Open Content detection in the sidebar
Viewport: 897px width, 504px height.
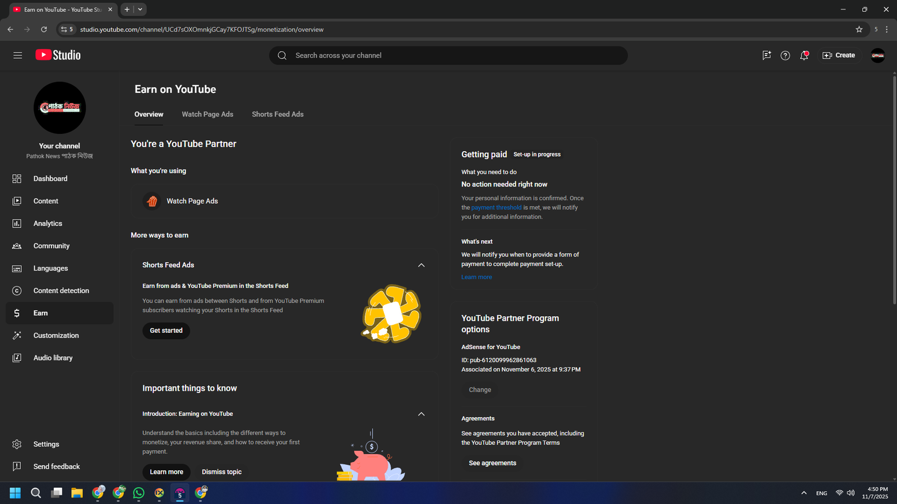[59, 291]
